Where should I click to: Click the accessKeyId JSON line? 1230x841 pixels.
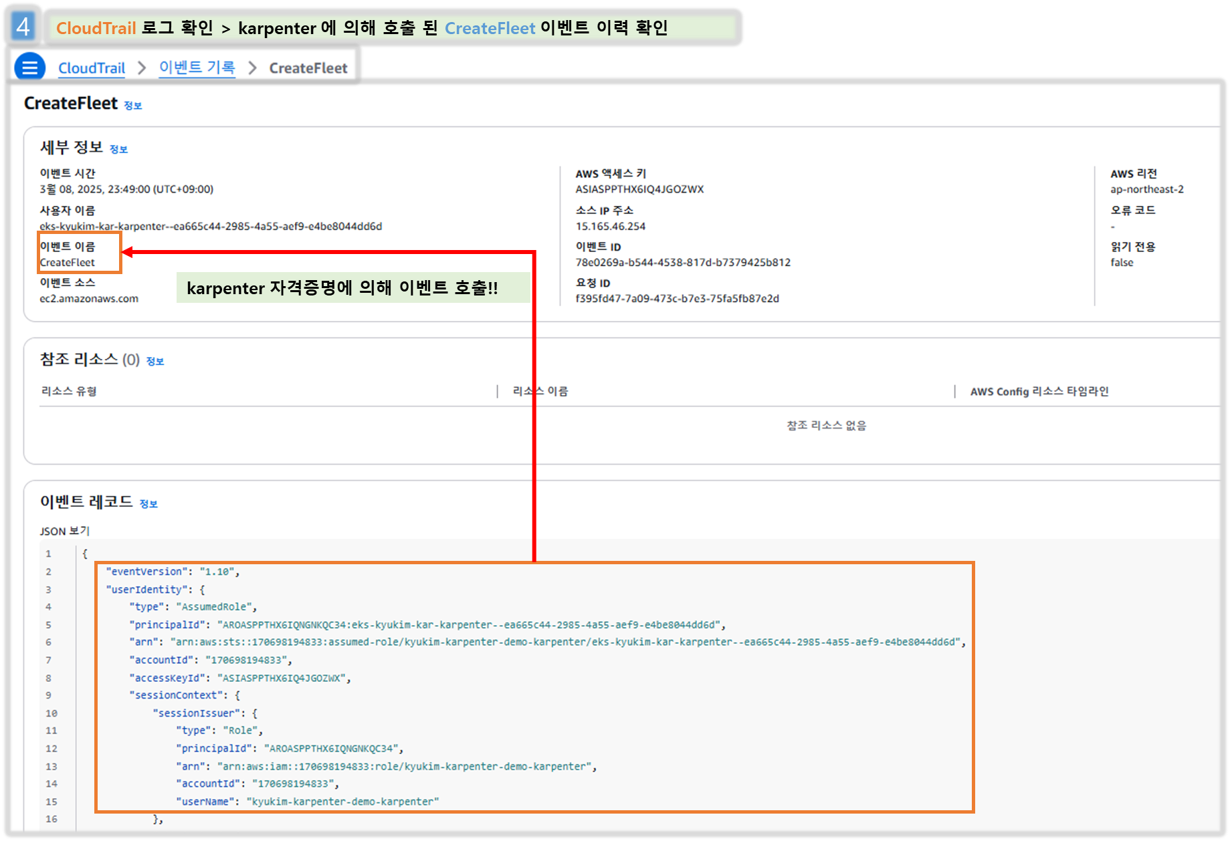240,679
